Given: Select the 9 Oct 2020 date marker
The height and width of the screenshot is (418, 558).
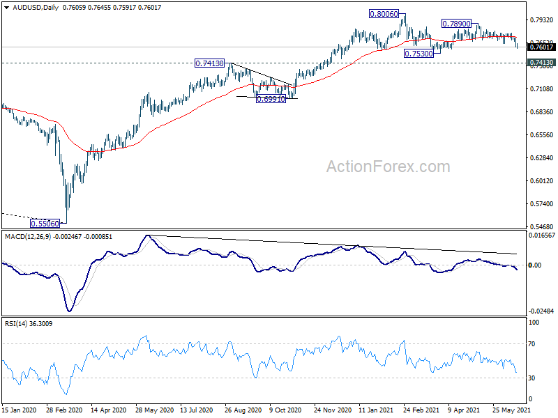Looking at the screenshot, I should 285,410.
